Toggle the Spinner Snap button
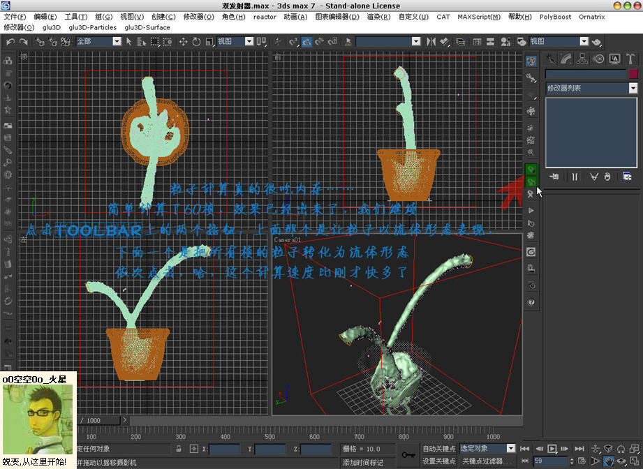The height and width of the screenshot is (469, 643). pos(333,41)
